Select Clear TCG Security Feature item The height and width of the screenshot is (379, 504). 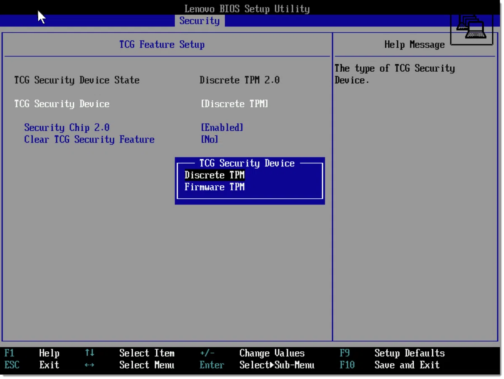click(89, 140)
